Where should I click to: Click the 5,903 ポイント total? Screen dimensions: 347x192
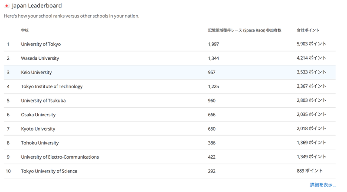(311, 44)
